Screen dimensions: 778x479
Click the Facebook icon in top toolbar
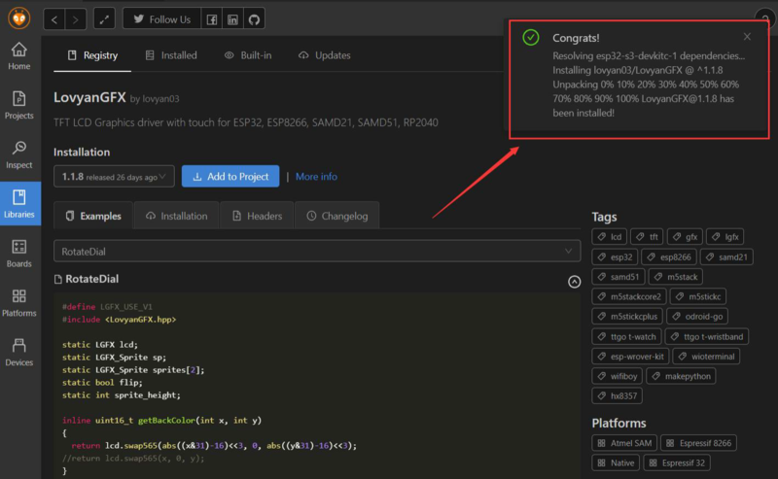click(212, 19)
